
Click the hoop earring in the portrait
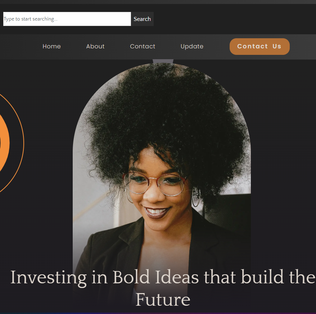196,197
